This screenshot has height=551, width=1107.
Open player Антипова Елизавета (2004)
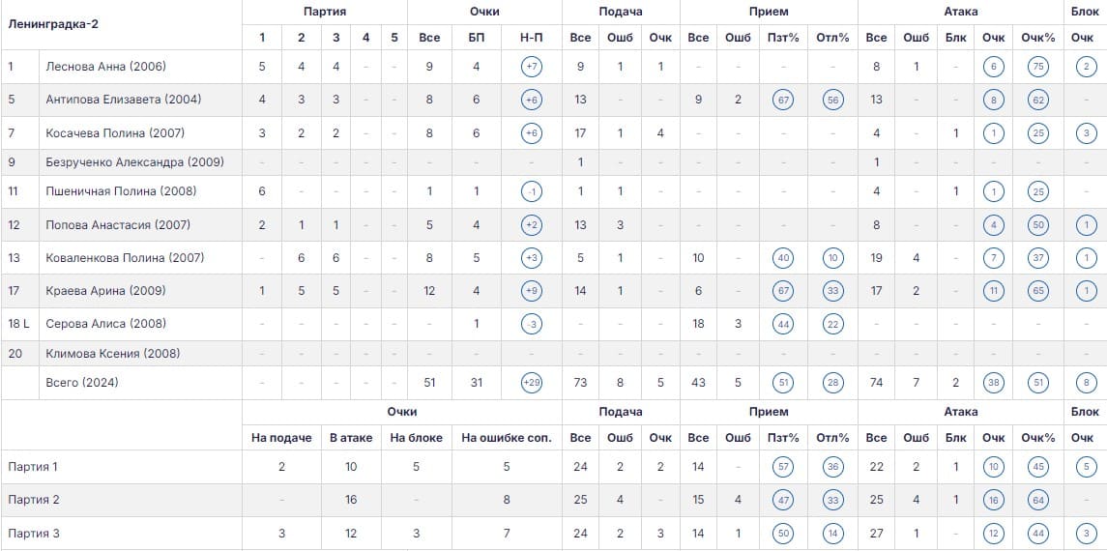coord(123,100)
